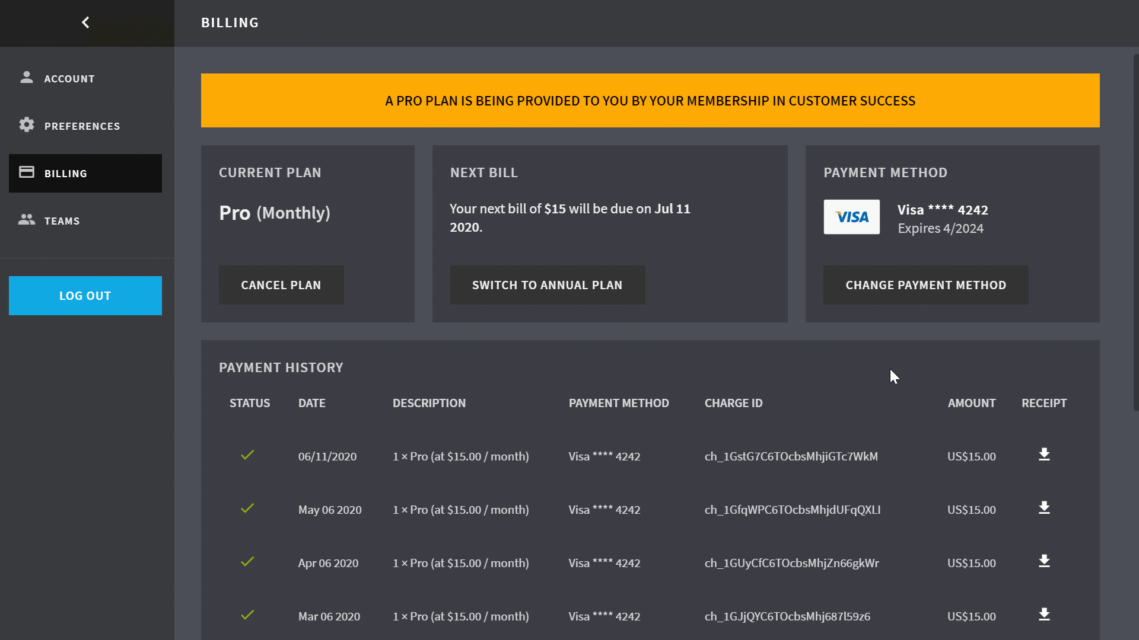Download receipt for Mar 06 2020 payment
Image resolution: width=1139 pixels, height=640 pixels.
tap(1044, 615)
